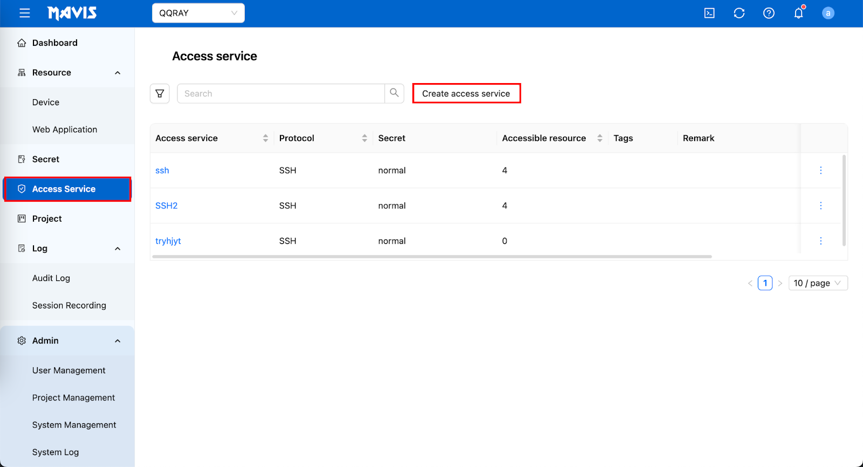Screen dimensions: 863x467
Task: Collapse the Admin section
Action: (x=118, y=341)
